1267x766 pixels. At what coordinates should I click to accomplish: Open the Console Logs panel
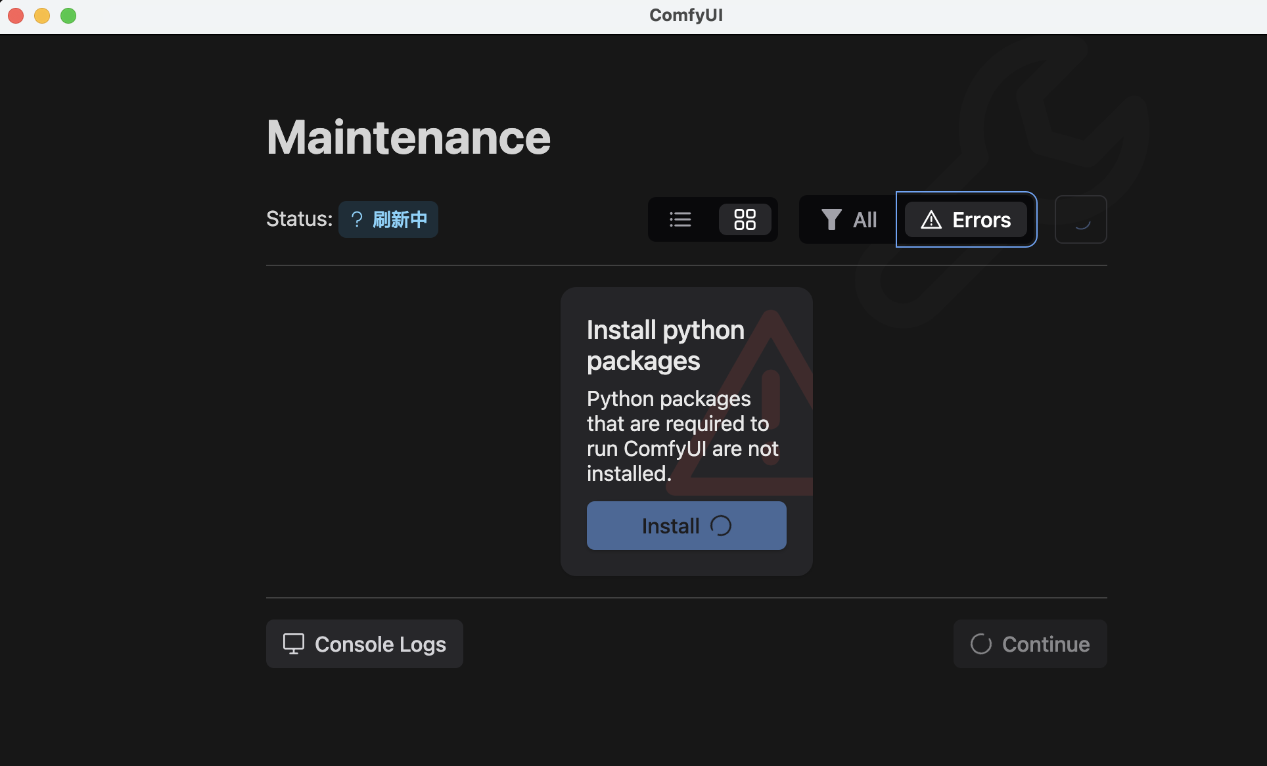pos(365,644)
